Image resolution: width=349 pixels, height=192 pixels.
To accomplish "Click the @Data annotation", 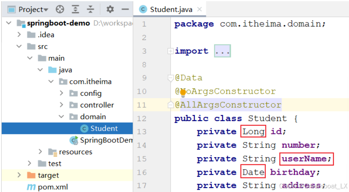I will coord(188,78).
